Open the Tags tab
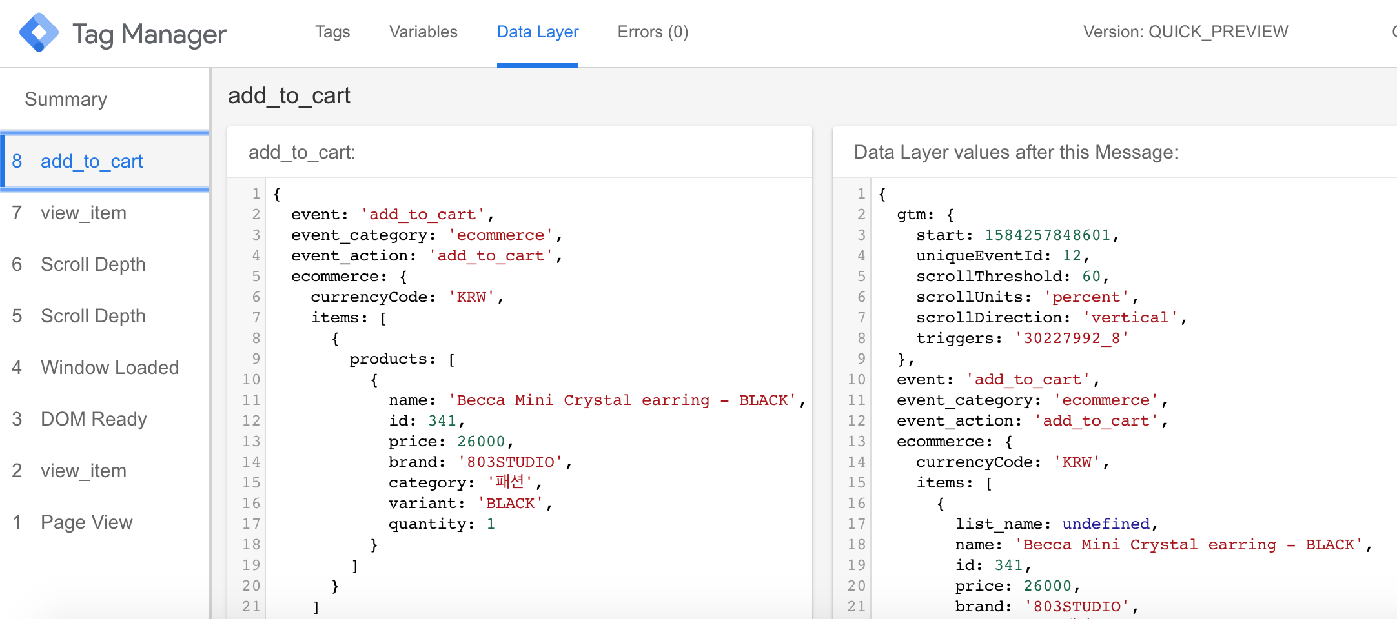 click(332, 32)
